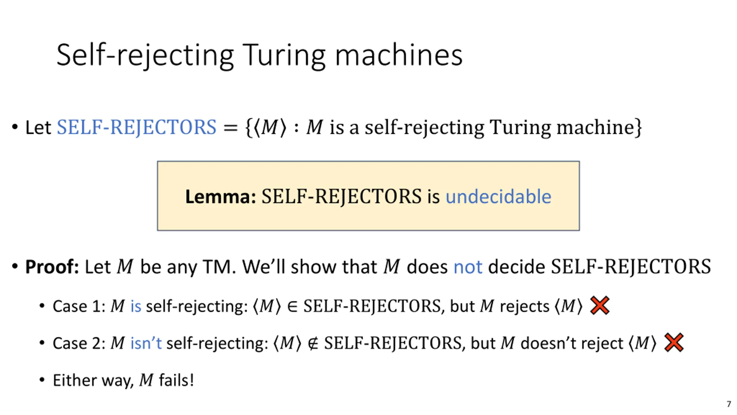Click 'Turing machine}' ending the set definition

566,127
